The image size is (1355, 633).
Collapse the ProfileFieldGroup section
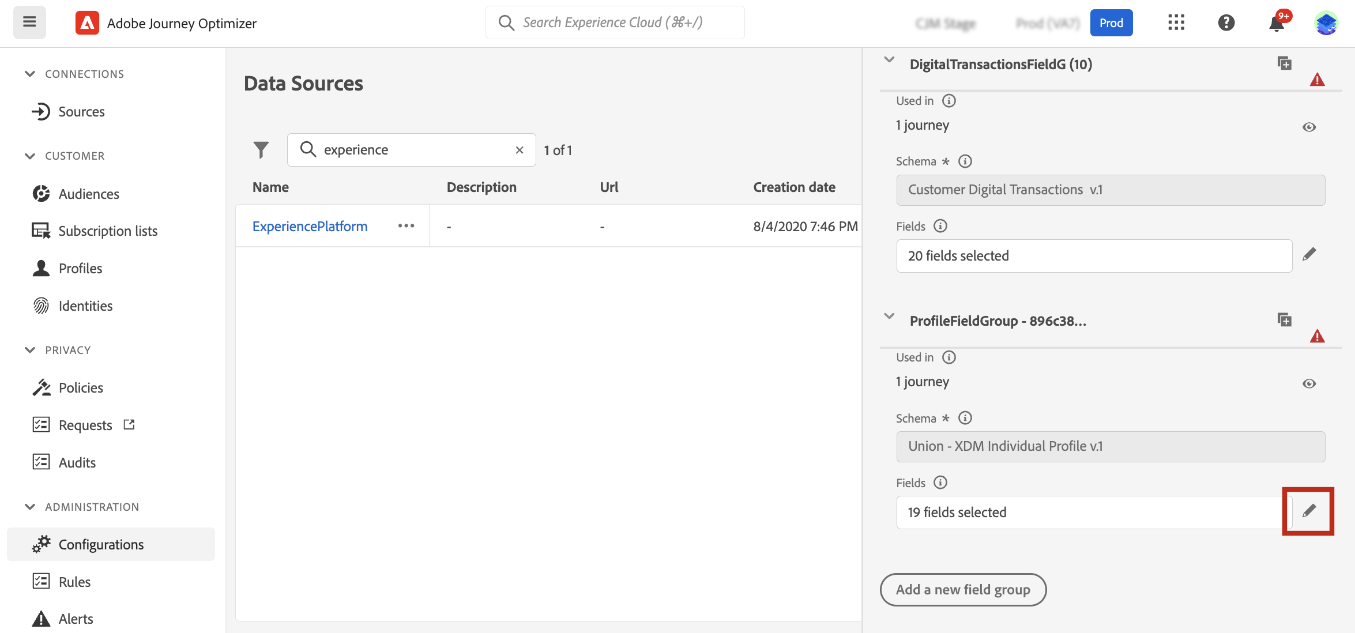[x=889, y=316]
